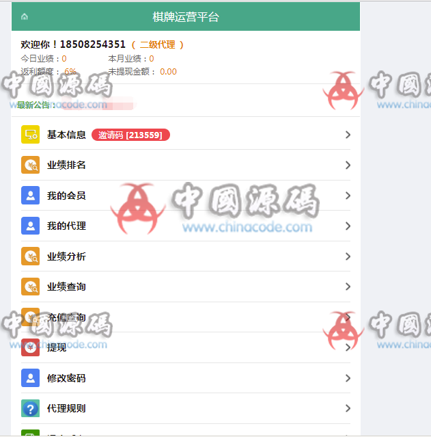Viewport: 431px width, 437px height.
Task: Open the 充值查询 menu item
Action: (186, 317)
